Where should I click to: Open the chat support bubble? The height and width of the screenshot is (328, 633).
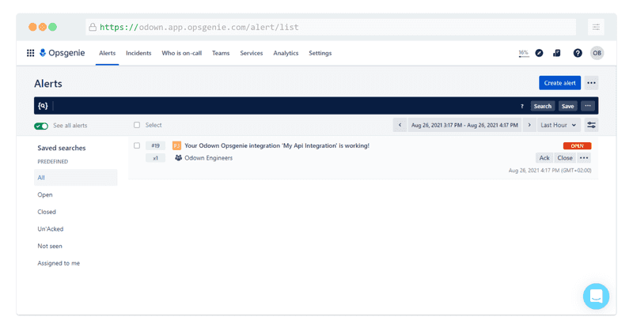[596, 296]
